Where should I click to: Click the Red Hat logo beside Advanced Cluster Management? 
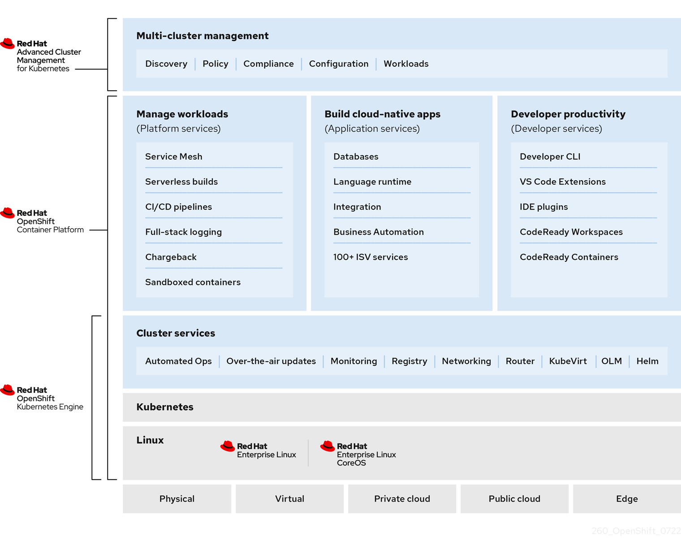click(x=8, y=44)
